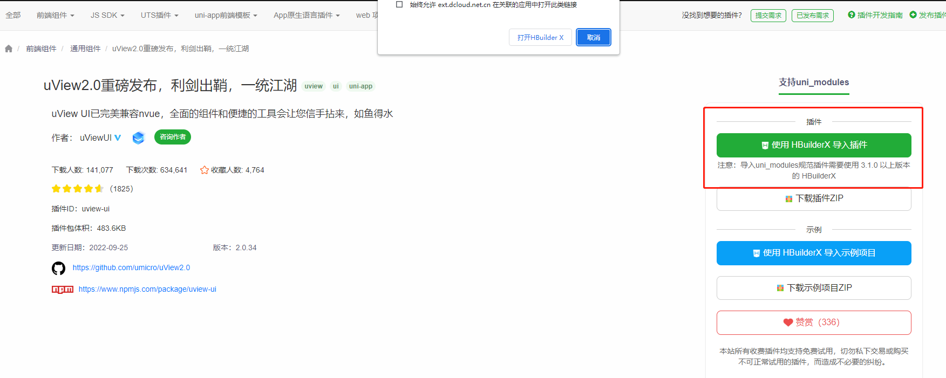Expand the 前端组件 dropdown menu
Screen dimensions: 946x378
pos(56,15)
